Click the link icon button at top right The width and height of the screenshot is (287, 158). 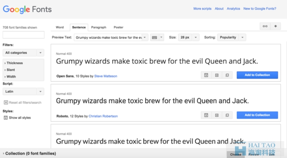point(265,26)
